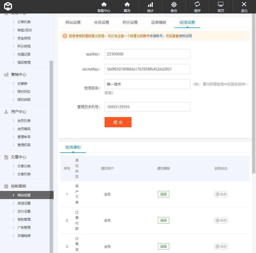Click the logo icon in the top-left corner

(x=8, y=6)
